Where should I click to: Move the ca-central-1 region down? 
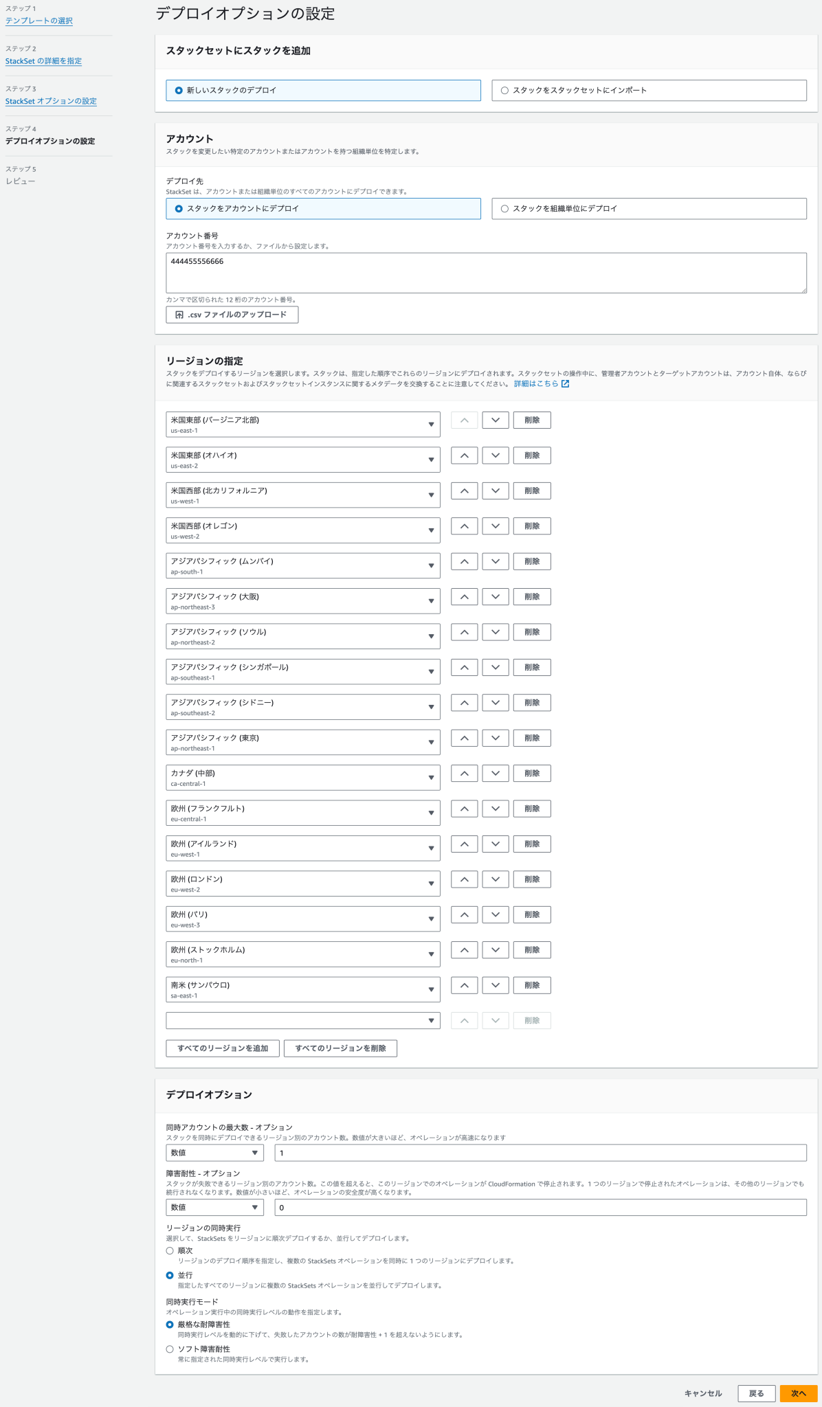[495, 774]
